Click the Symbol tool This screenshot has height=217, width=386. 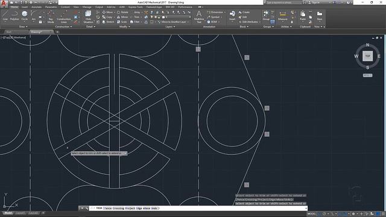pos(214,17)
